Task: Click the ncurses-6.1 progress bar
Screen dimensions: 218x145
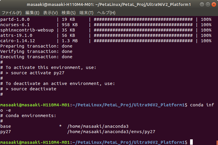Action: (143, 25)
